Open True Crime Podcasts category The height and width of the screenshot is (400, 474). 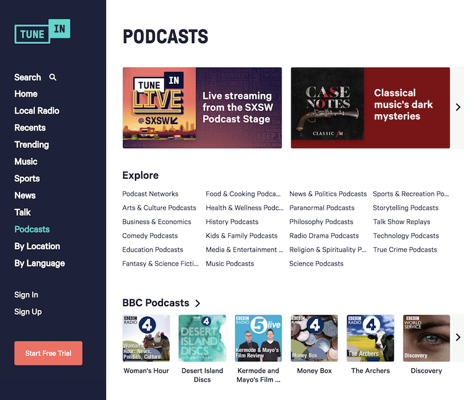pyautogui.click(x=405, y=249)
